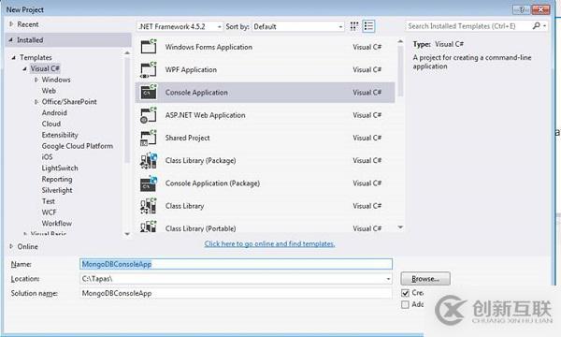Open the Sort by Default dropdown
This screenshot has height=337, width=561.
[x=298, y=26]
